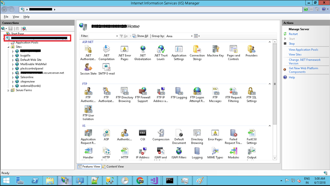Click Change .NET Framework Version link
The width and height of the screenshot is (330, 186).
click(x=305, y=62)
